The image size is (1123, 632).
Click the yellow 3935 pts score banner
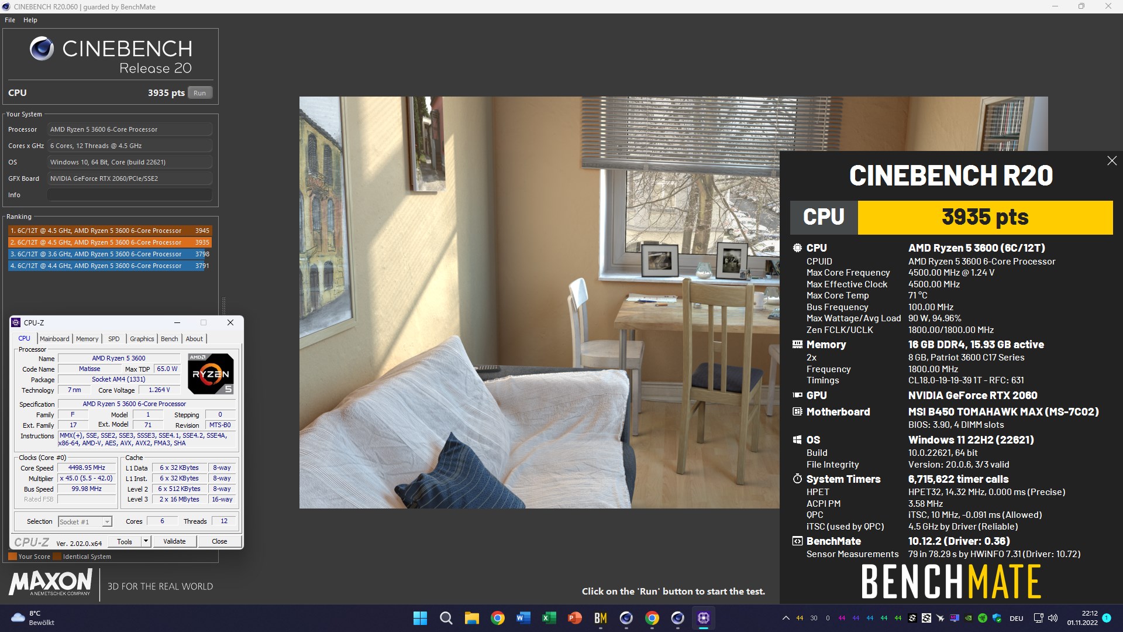(985, 217)
